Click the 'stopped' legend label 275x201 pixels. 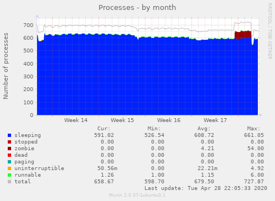point(26,142)
